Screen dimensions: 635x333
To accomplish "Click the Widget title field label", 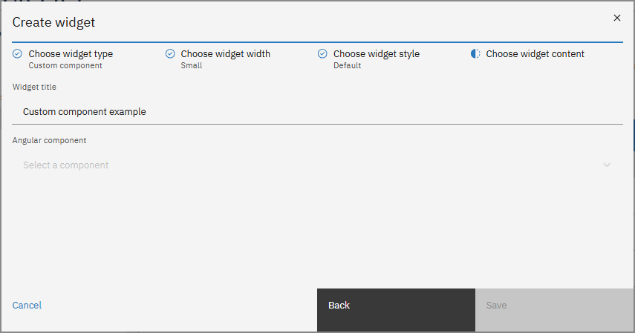I will pyautogui.click(x=34, y=87).
